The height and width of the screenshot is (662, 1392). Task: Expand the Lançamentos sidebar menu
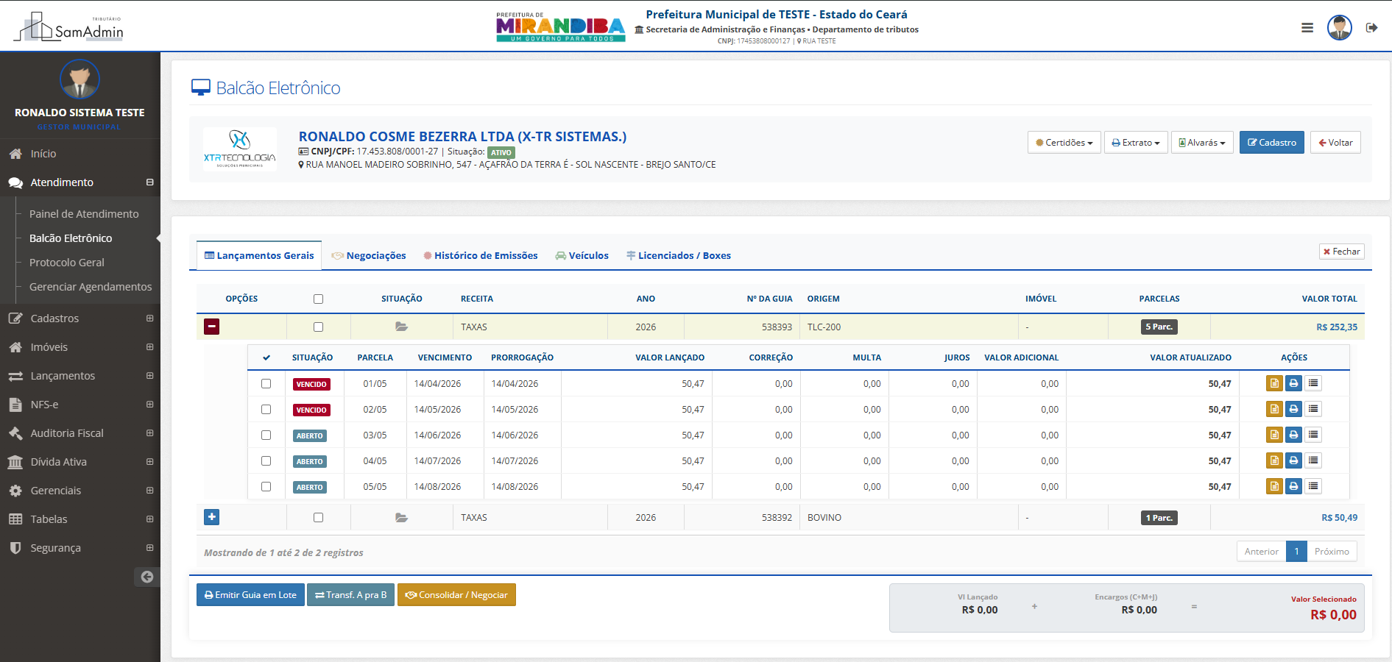coord(80,376)
